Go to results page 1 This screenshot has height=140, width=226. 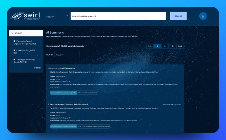(157, 46)
